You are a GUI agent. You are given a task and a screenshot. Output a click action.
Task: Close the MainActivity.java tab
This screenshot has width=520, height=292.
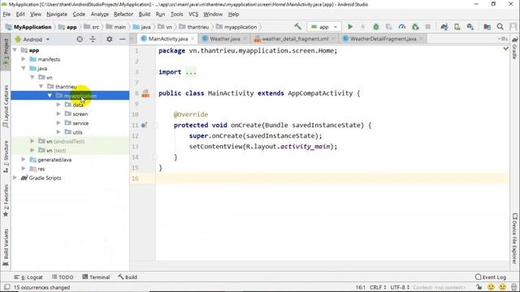click(x=193, y=39)
